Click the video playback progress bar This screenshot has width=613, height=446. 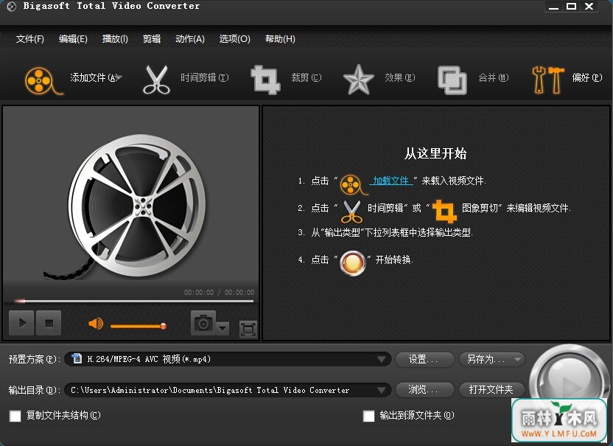134,301
